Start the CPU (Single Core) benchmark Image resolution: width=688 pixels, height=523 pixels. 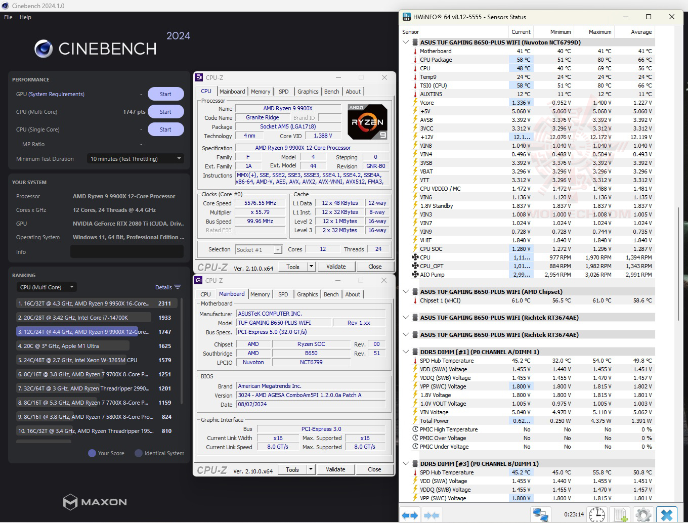pyautogui.click(x=165, y=129)
